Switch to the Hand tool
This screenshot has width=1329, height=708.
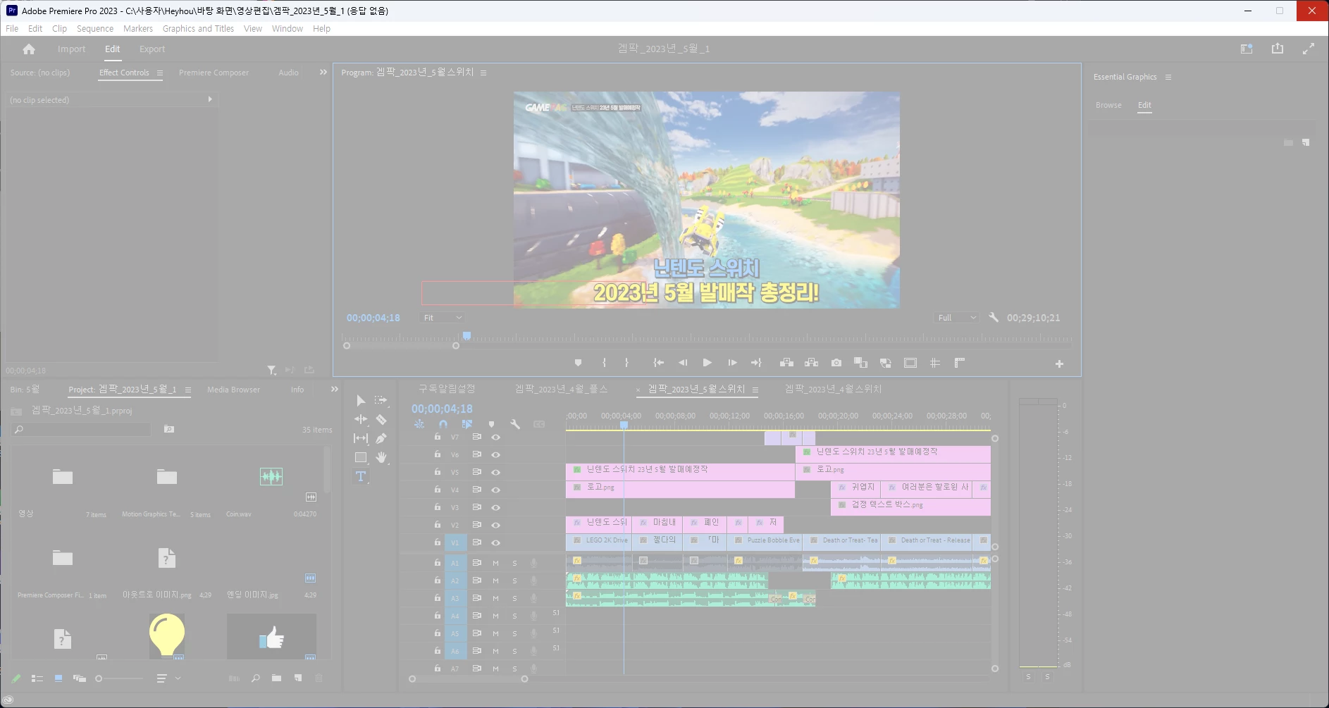[381, 457]
